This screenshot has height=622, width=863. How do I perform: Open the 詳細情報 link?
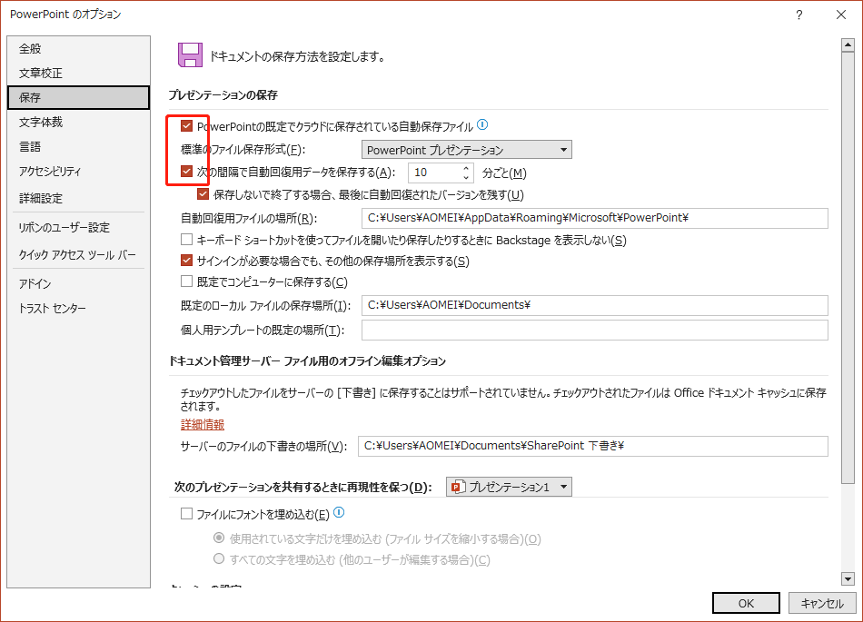click(203, 425)
